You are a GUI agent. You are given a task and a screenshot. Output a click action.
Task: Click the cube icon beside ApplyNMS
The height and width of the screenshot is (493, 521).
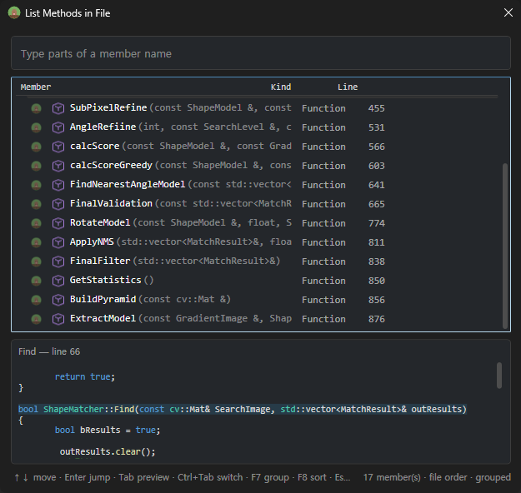[x=58, y=242]
